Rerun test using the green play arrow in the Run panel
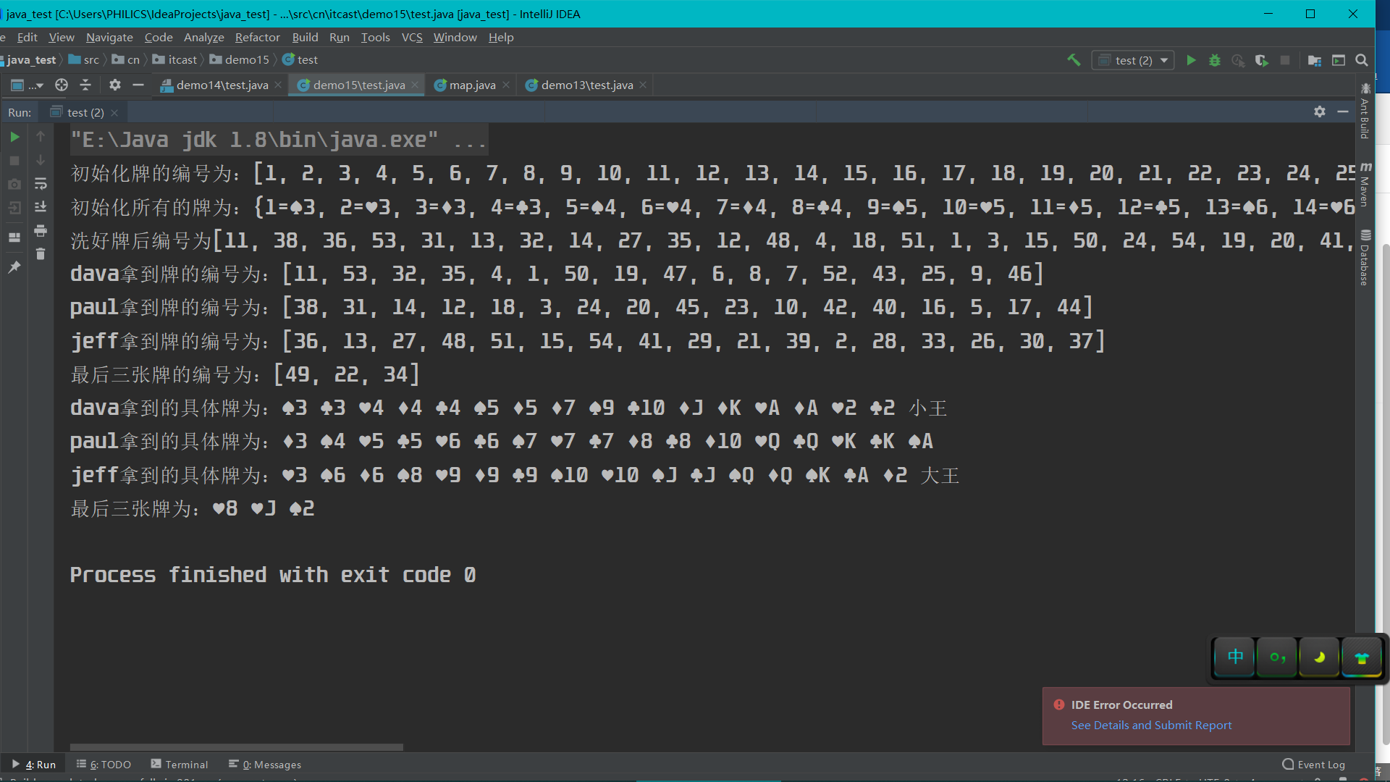1390x782 pixels. click(x=14, y=137)
